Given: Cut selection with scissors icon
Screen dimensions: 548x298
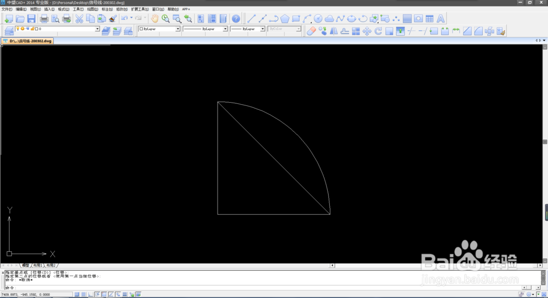Looking at the screenshot, I should pos(79,19).
